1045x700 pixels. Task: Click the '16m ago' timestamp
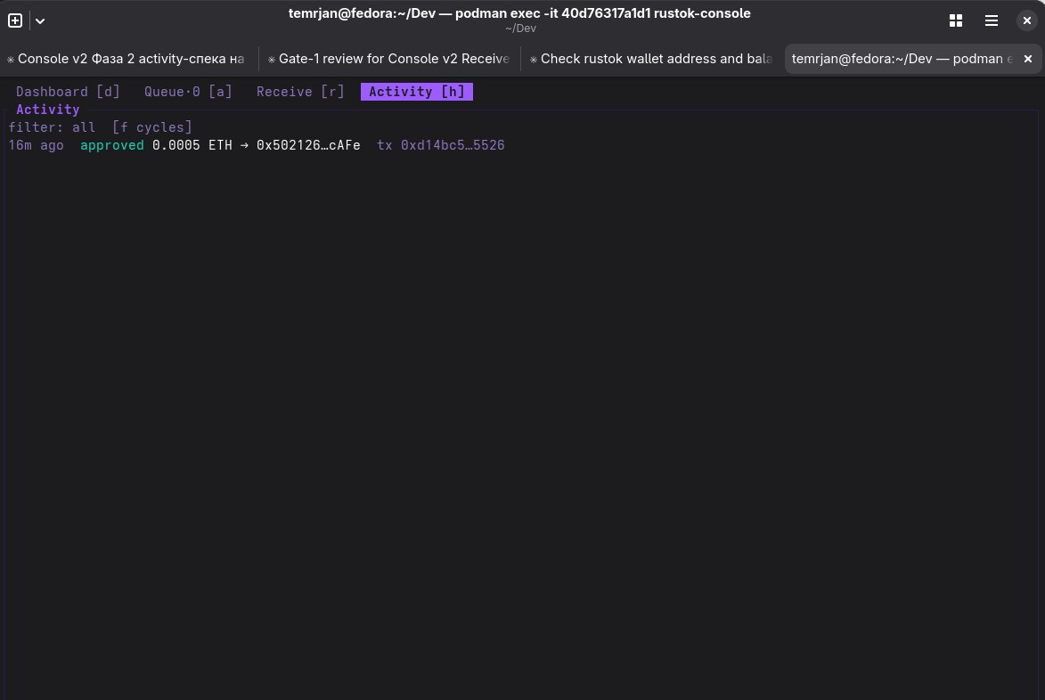(36, 145)
